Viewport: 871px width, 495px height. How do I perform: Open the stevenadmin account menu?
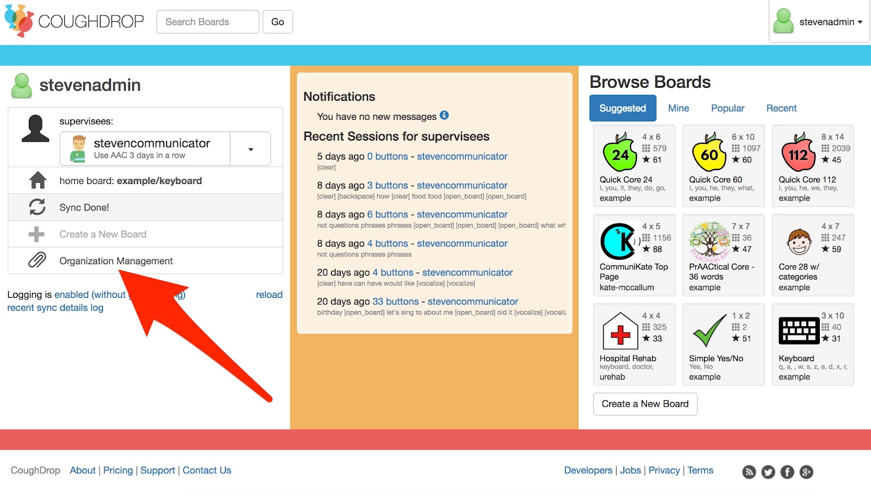click(819, 21)
